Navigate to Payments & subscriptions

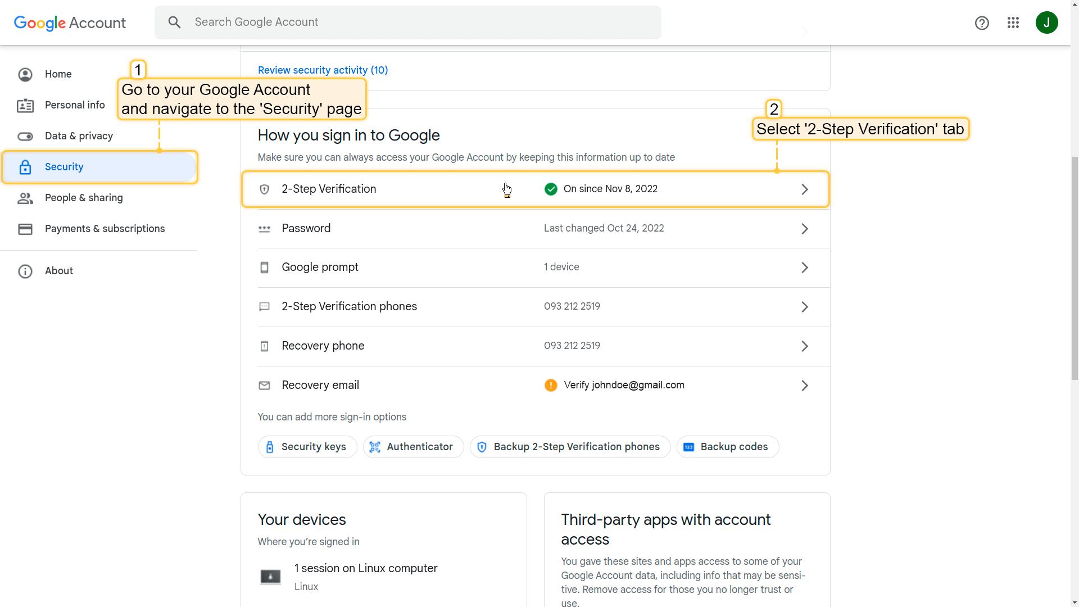pyautogui.click(x=105, y=229)
